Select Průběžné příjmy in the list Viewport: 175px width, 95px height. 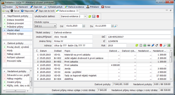click(17, 27)
